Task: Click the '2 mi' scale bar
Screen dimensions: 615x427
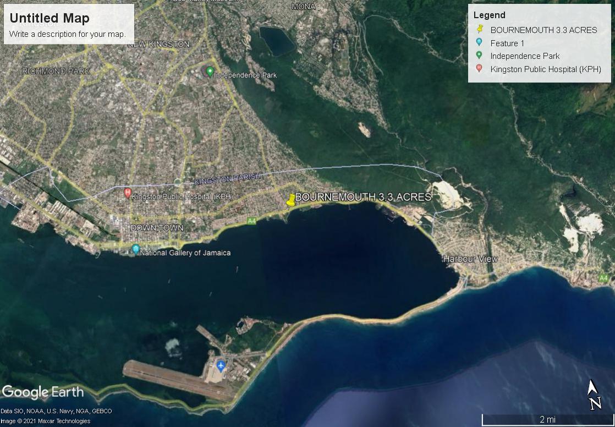Action: click(x=547, y=419)
